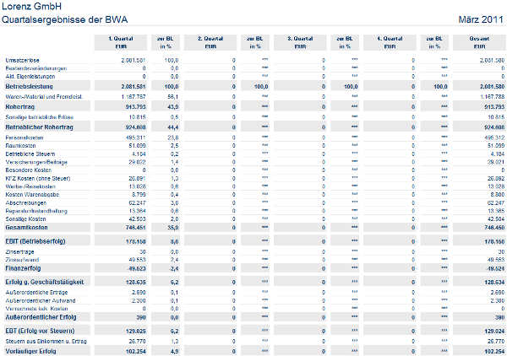Viewport: 507px width, 356px height.
Task: Click the Finanzerfolg percentage -2,4
Action: 172,268
